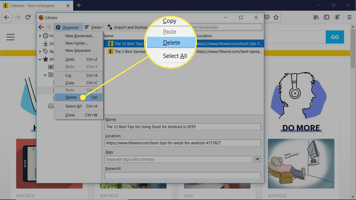Toggle Firefox sidebars icon
356x200 pixels.
click(327, 17)
